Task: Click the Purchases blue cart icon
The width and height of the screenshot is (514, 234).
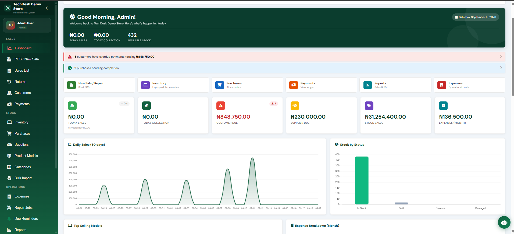Action: click(x=220, y=85)
